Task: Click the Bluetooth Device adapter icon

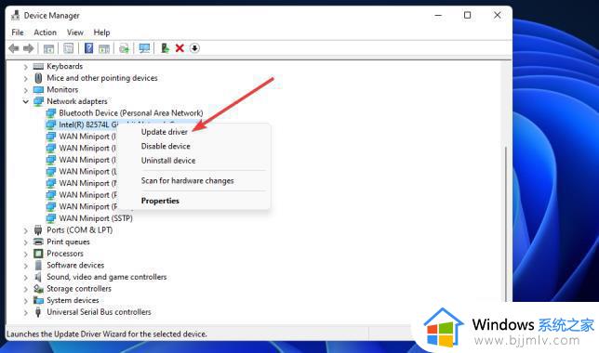Action: [51, 113]
